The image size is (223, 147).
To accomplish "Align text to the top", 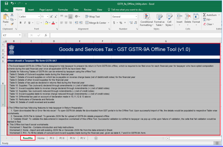I will pyautogui.click(x=62, y=16).
